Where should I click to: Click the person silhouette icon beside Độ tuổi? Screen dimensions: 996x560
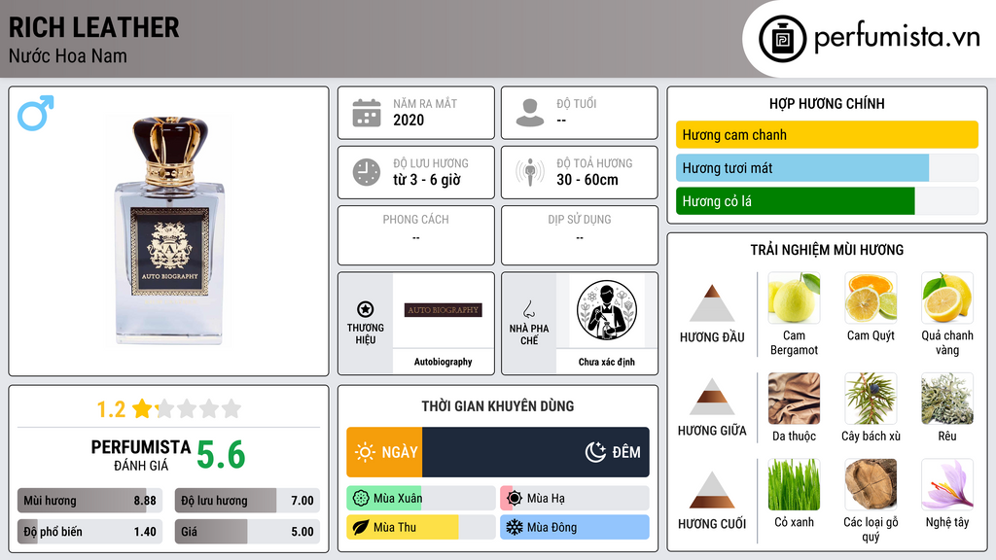530,113
